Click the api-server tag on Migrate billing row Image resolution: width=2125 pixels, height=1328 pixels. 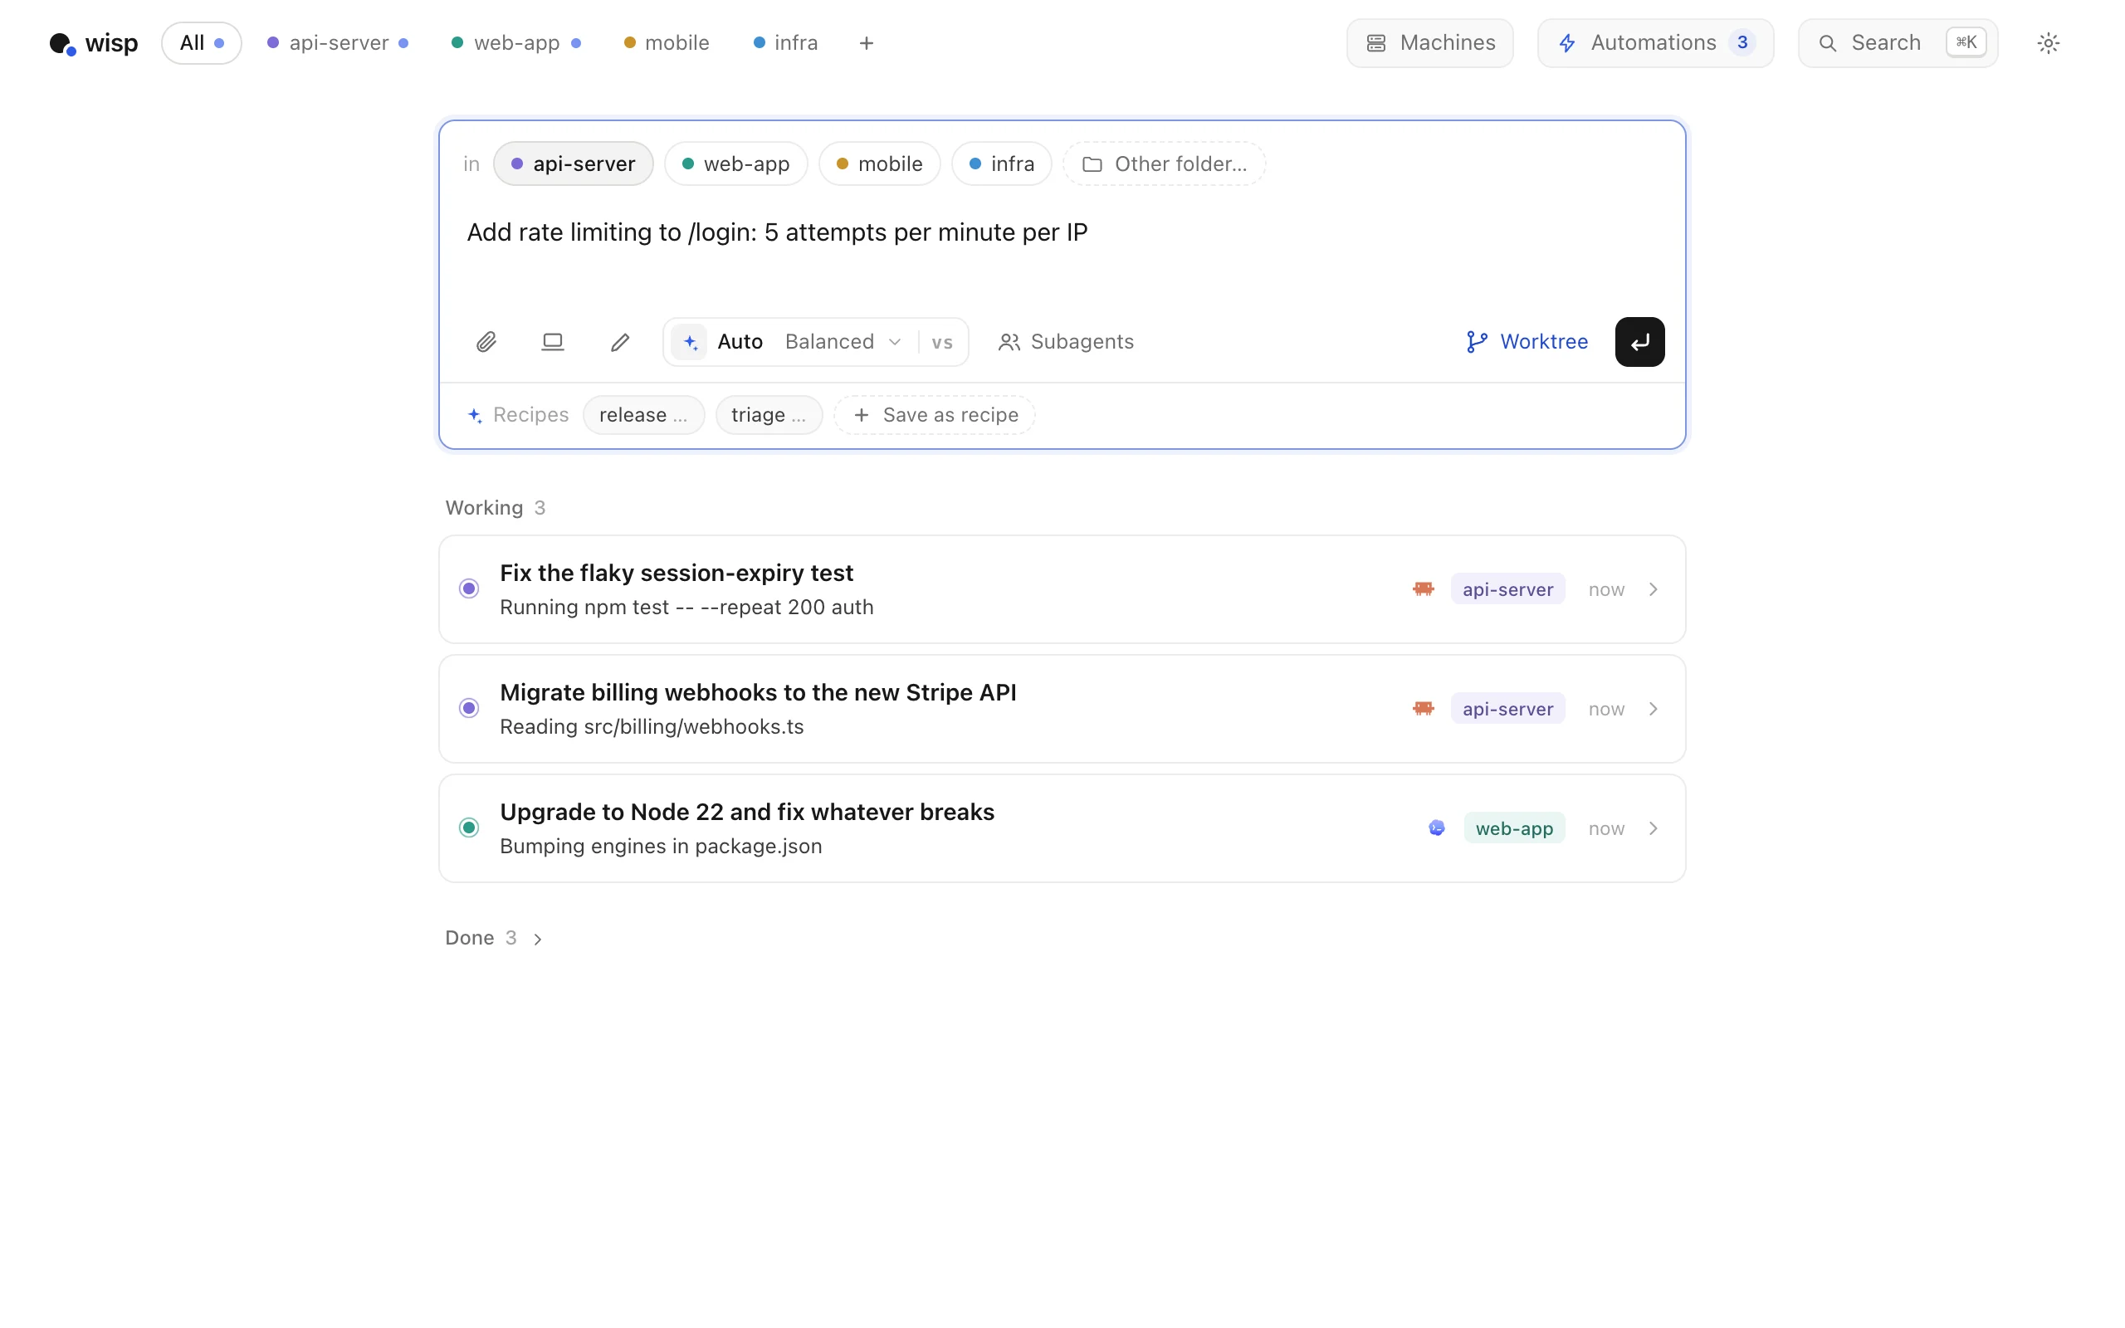(1507, 709)
